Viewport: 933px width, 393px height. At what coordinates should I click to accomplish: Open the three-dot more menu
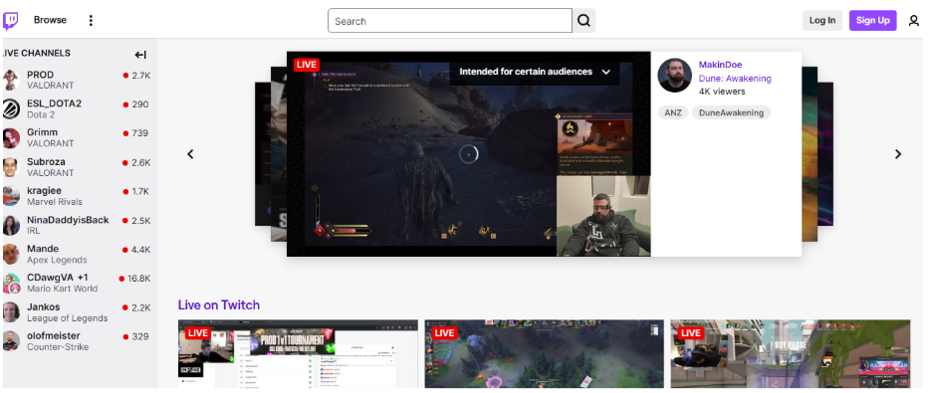[91, 20]
